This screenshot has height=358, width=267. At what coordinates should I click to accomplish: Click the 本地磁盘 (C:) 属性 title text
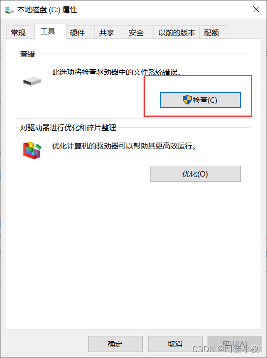[x=47, y=10]
